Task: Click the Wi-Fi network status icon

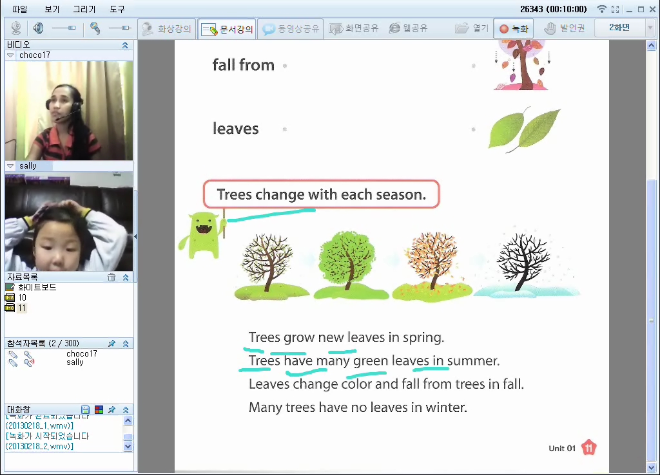Action: [x=602, y=9]
